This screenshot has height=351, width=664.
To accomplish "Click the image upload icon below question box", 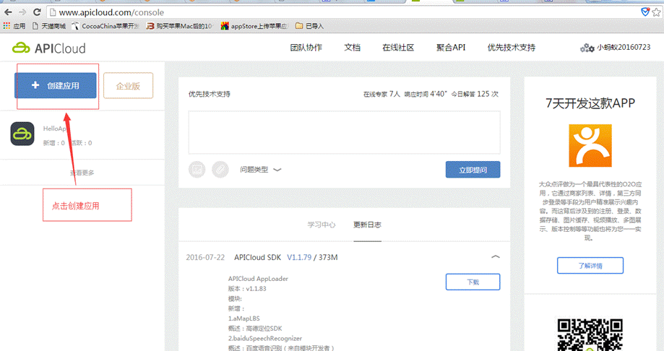I will point(197,170).
